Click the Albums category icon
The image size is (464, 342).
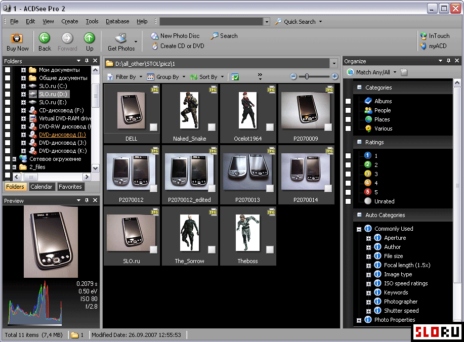tap(368, 101)
